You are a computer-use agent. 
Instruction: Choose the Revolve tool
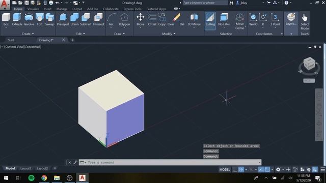point(29,19)
